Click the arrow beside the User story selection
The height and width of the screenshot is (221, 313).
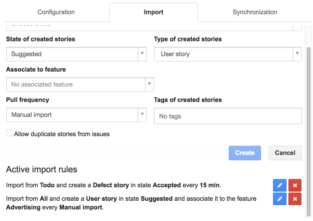(x=297, y=54)
